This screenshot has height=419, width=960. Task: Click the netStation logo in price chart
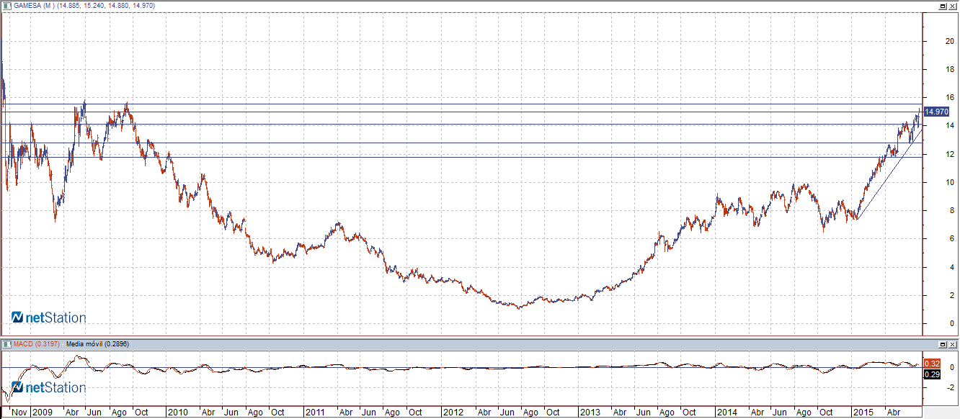tap(48, 317)
